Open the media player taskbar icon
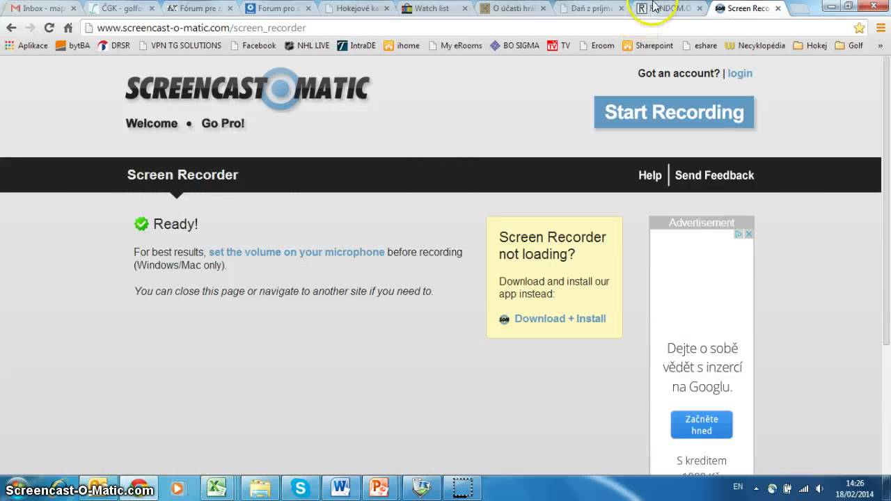Viewport: 891px width, 501px height. (178, 488)
